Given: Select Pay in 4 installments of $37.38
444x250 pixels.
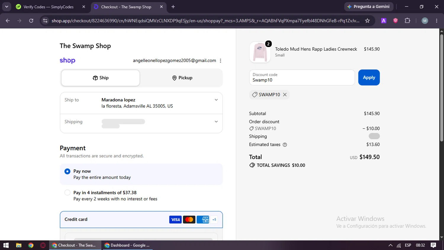Looking at the screenshot, I should pos(67,193).
